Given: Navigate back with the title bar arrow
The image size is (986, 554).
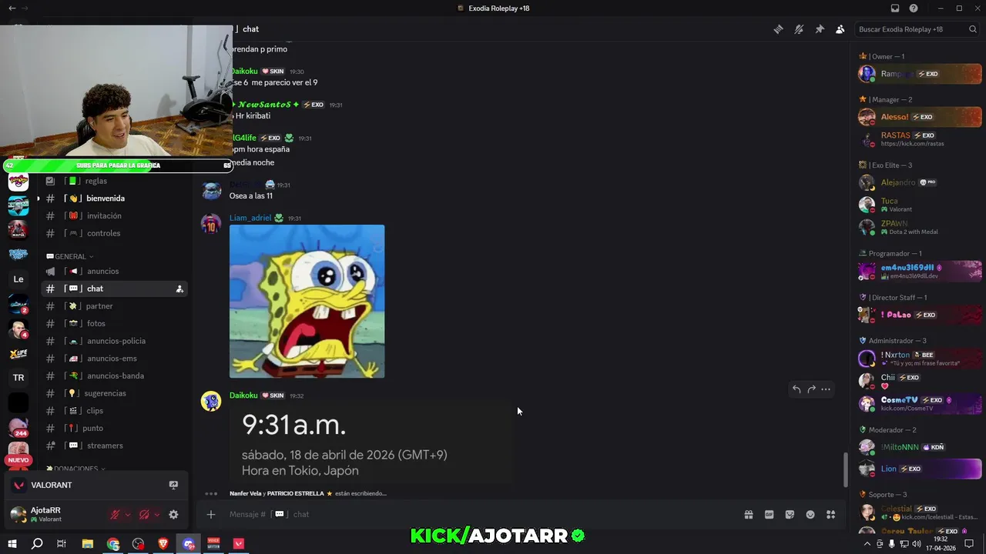Looking at the screenshot, I should tap(12, 8).
